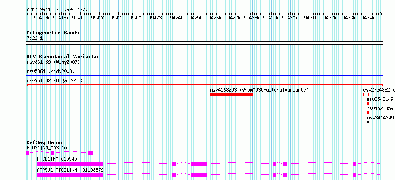Click the RefSeq Genes track title

(45, 142)
